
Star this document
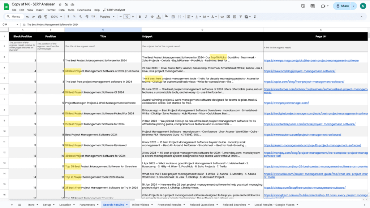[60, 4]
